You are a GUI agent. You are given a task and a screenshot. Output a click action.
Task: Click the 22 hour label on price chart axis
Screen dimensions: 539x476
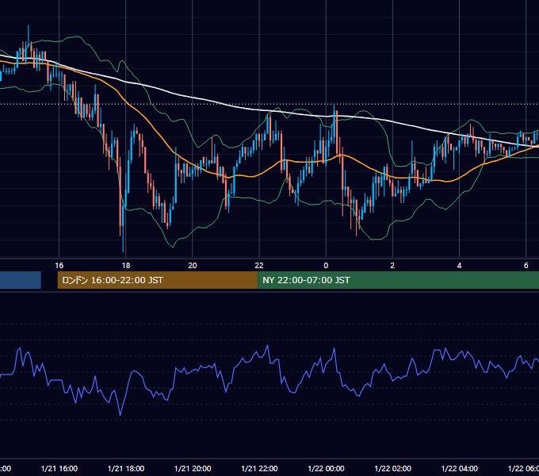point(259,265)
